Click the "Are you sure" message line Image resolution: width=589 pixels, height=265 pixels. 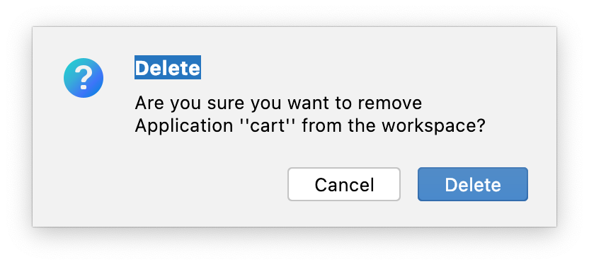pyautogui.click(x=278, y=103)
